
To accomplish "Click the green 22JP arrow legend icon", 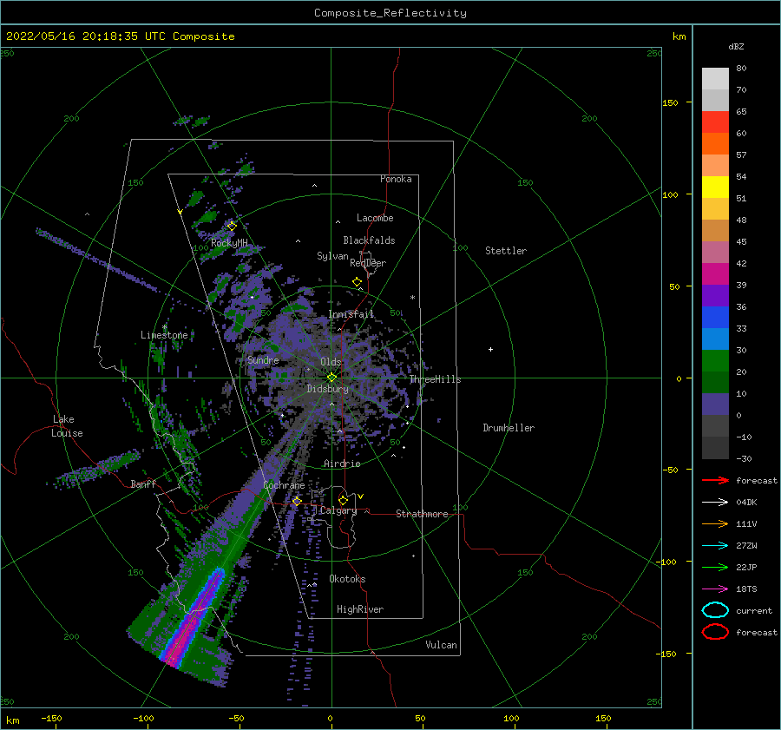I will pyautogui.click(x=715, y=567).
